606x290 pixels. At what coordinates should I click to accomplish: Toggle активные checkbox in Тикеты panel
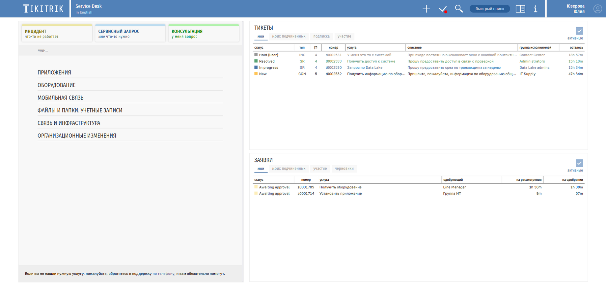pyautogui.click(x=579, y=31)
